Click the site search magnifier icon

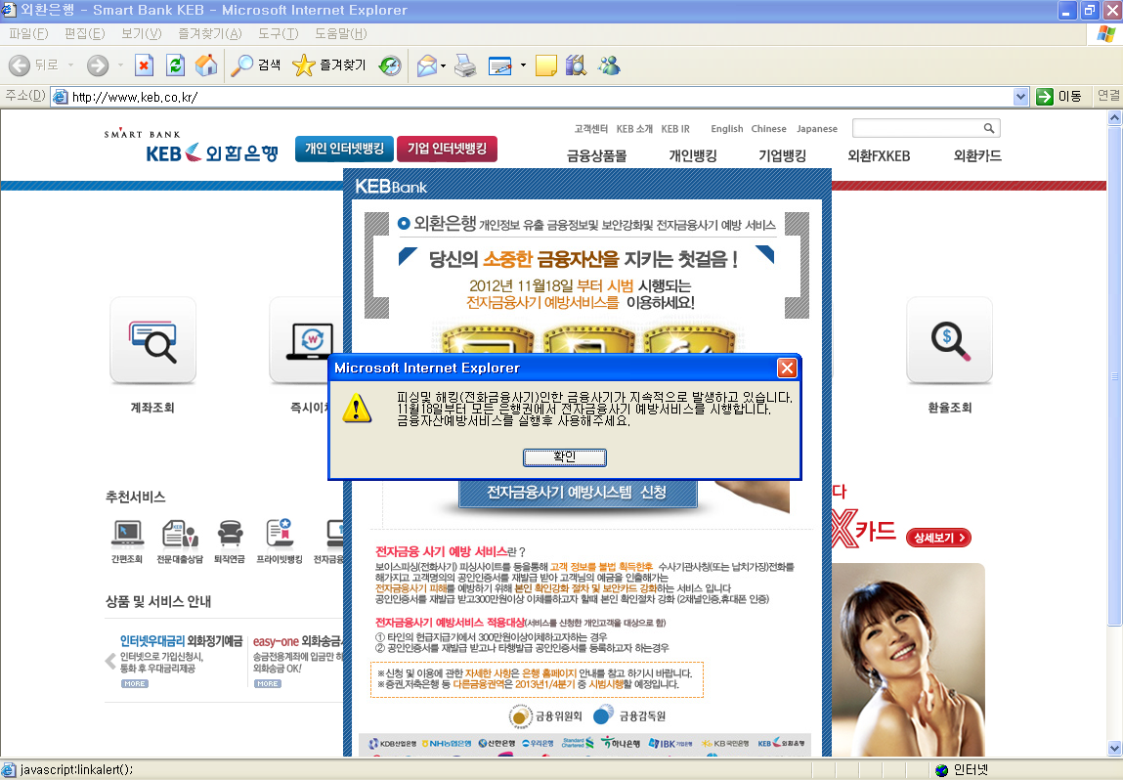click(989, 128)
